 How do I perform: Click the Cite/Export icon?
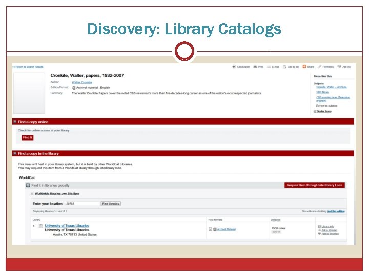point(234,67)
